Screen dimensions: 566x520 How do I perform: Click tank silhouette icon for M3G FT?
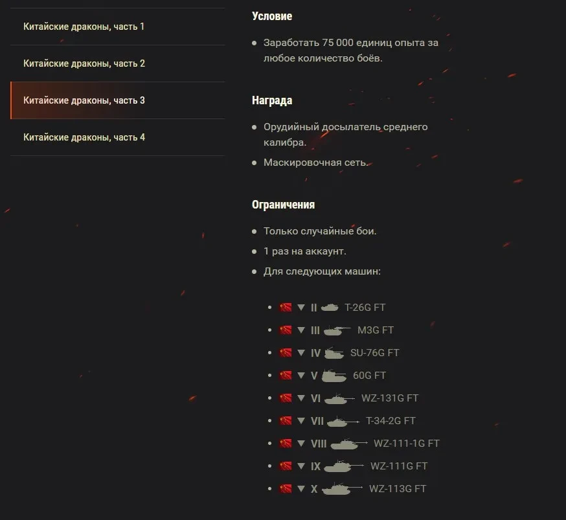click(337, 330)
